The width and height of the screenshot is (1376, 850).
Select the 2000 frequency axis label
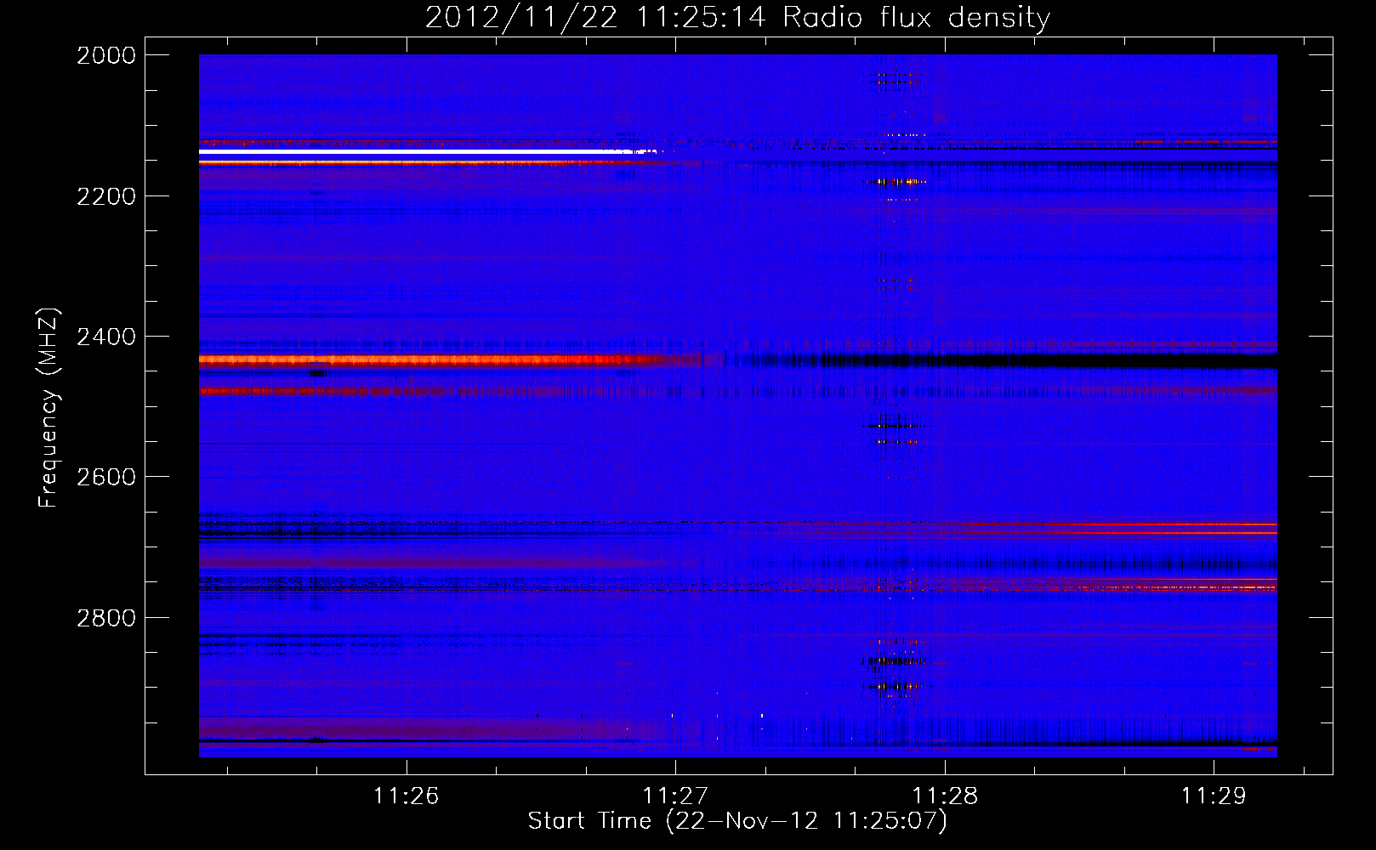[106, 55]
